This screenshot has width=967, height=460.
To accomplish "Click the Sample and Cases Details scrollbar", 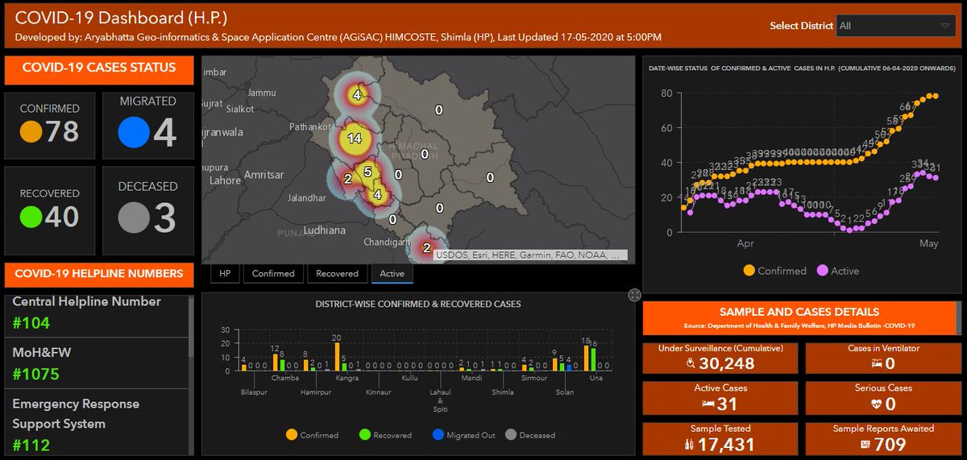I will (x=958, y=318).
